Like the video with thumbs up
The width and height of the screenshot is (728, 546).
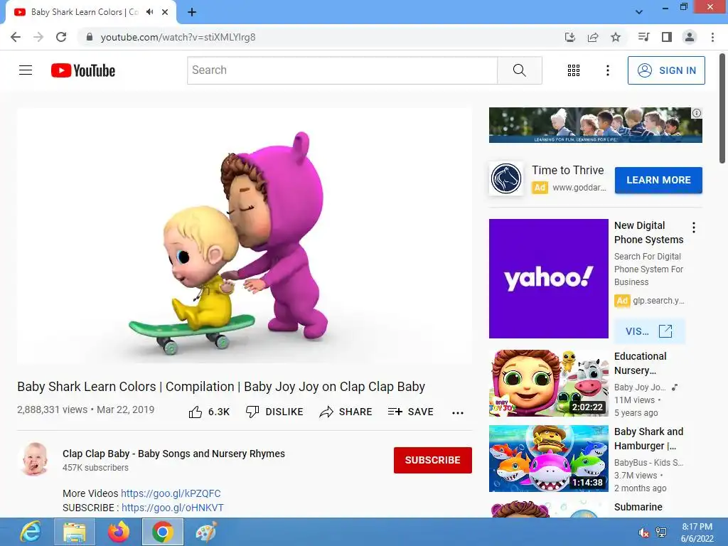[x=209, y=412]
